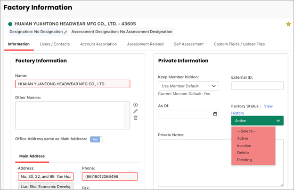Open Keep Member hidden dropdown
Image resolution: width=294 pixels, height=190 pixels.
coord(188,86)
